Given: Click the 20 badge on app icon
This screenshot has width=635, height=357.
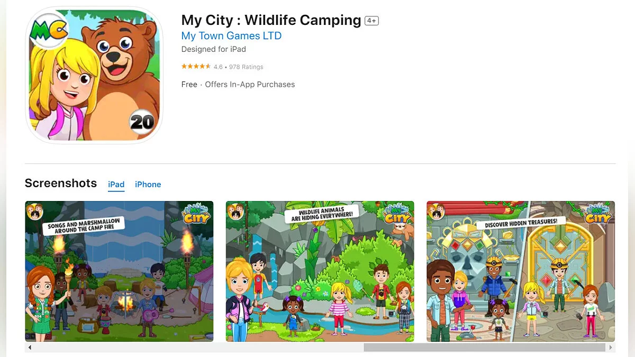Looking at the screenshot, I should (142, 123).
